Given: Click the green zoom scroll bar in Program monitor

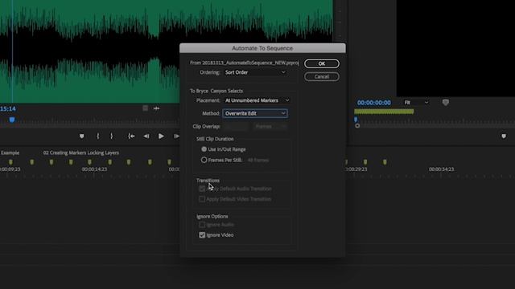Looking at the screenshot, I should pos(384,112).
